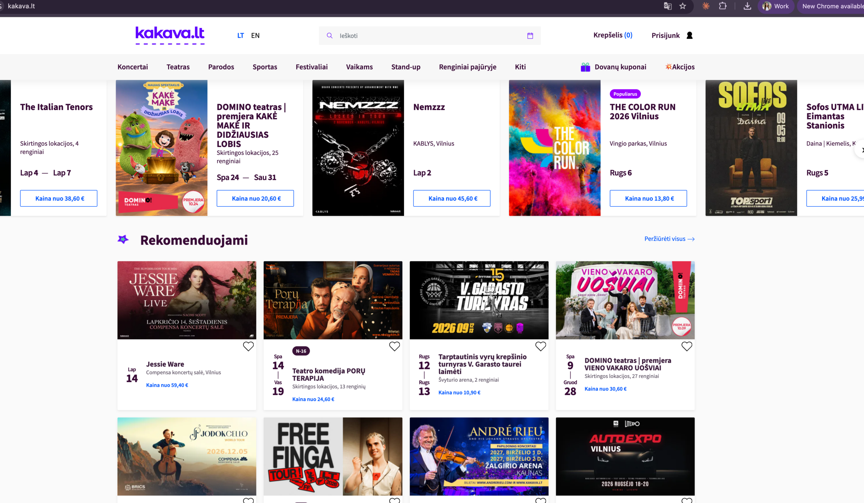Open the Koncertai category

tap(133, 67)
